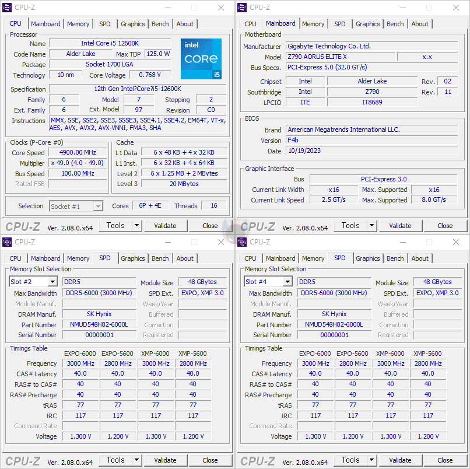Open Graphics tab in the Processor window

click(133, 24)
